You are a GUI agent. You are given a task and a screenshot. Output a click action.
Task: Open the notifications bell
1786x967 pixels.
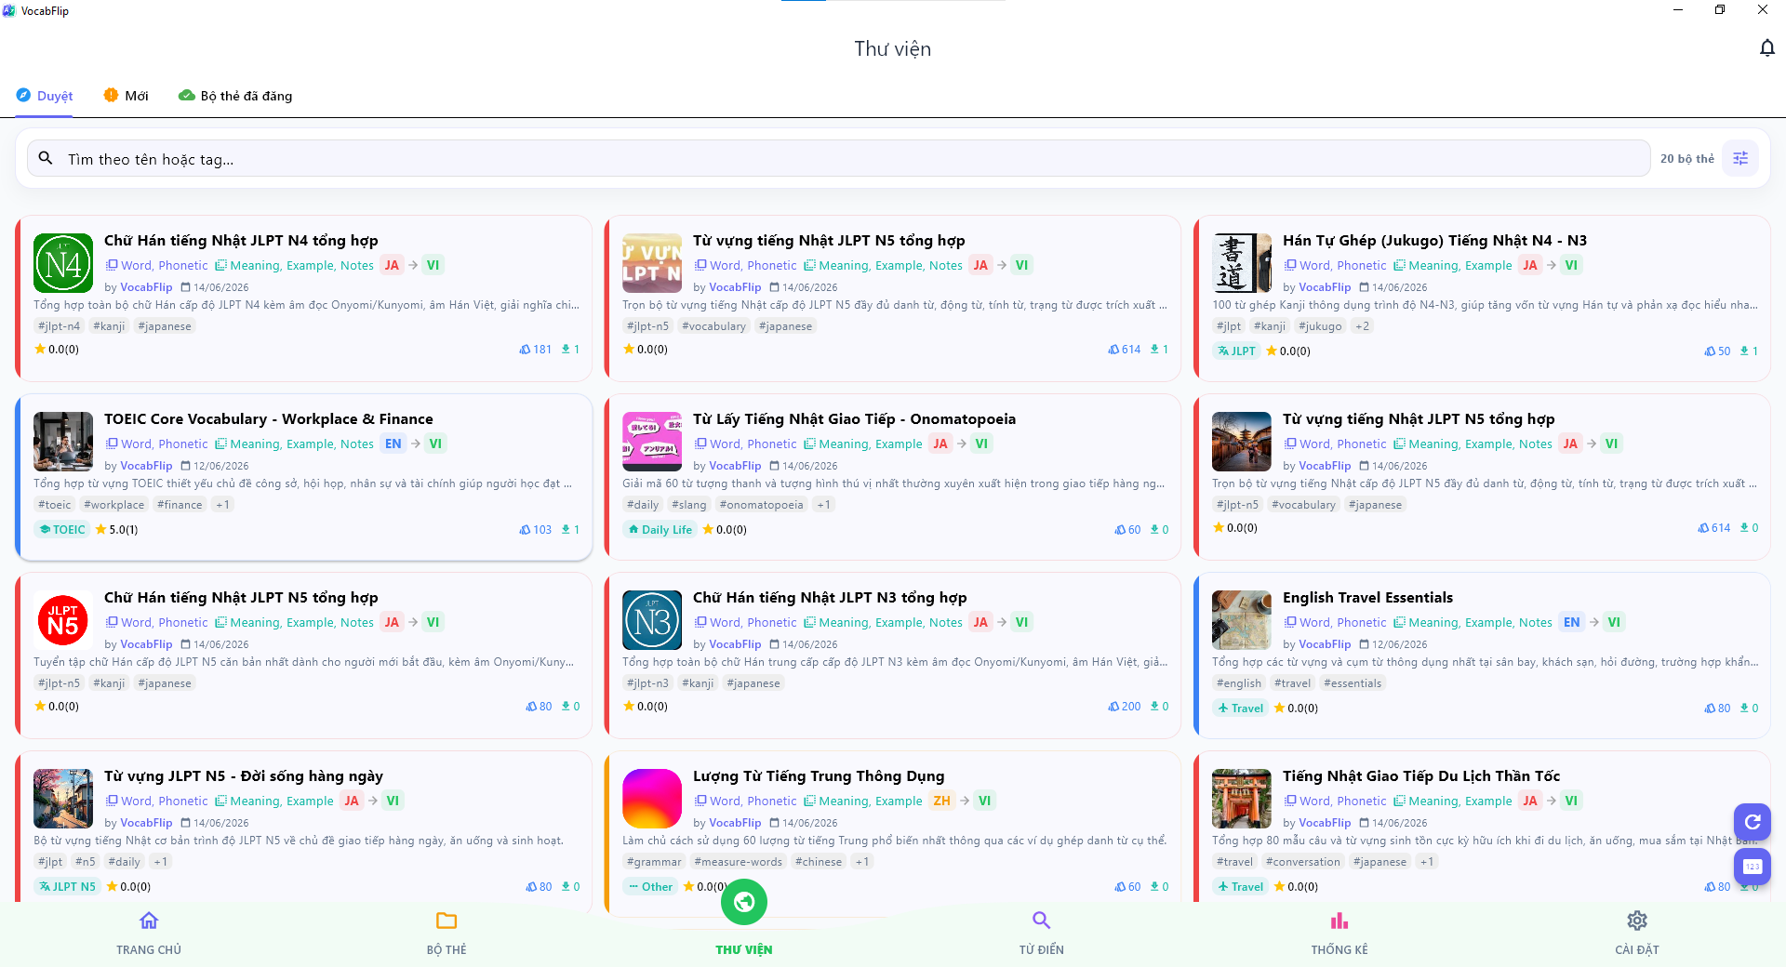pos(1766,48)
